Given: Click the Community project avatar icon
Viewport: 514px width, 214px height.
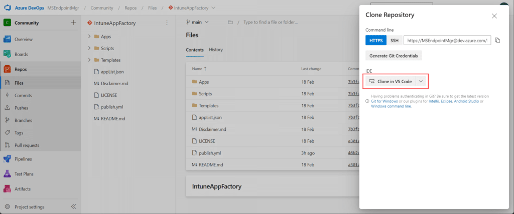Looking at the screenshot, I should pos(8,23).
